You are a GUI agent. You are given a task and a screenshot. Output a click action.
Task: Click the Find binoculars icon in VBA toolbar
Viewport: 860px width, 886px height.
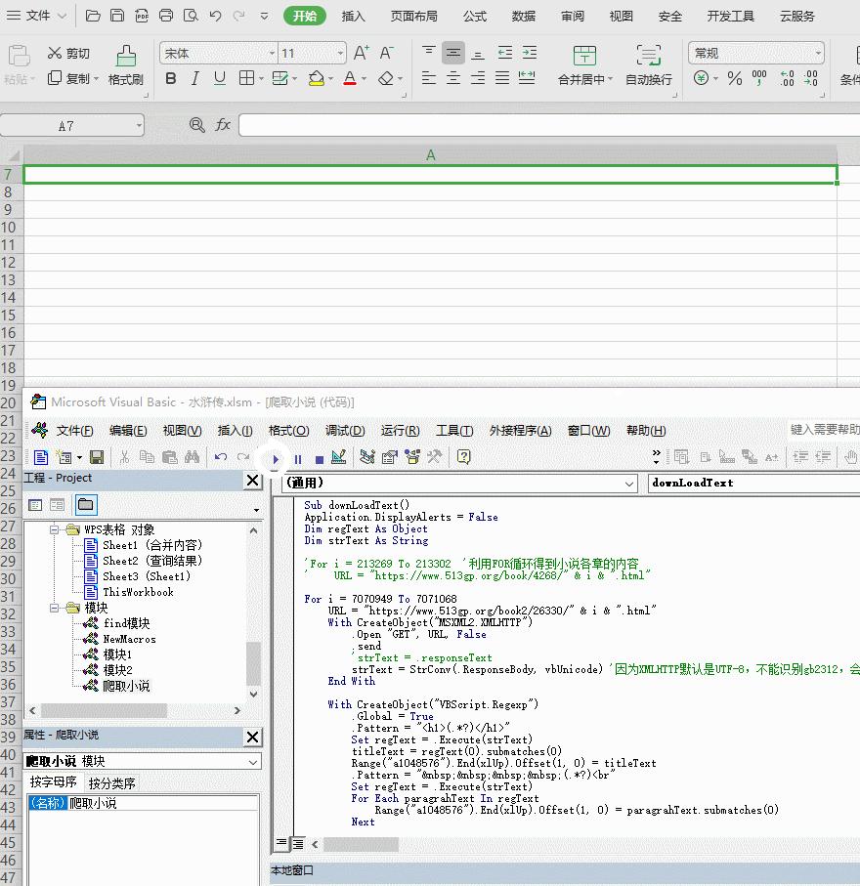pos(192,457)
